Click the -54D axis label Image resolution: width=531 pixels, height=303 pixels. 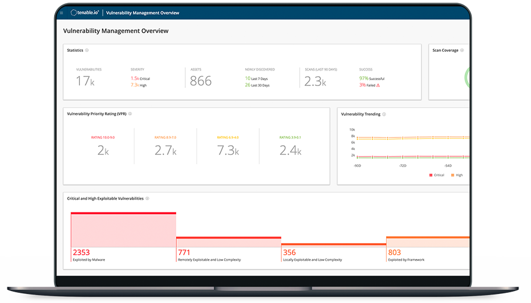[448, 166]
